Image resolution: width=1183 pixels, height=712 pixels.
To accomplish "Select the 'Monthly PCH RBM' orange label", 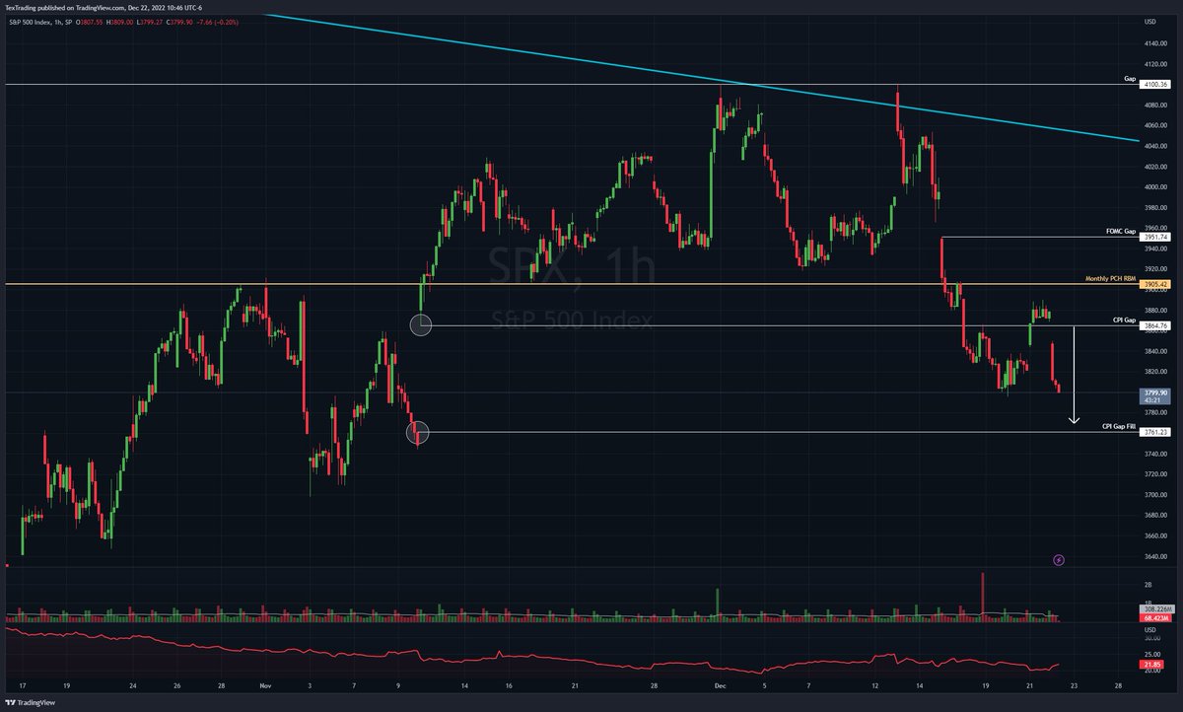I will 1111,278.
